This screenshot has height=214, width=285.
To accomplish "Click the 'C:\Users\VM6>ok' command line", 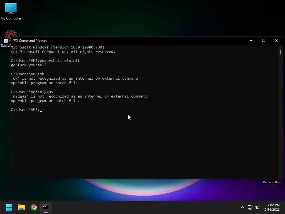I will pyautogui.click(x=28, y=74).
